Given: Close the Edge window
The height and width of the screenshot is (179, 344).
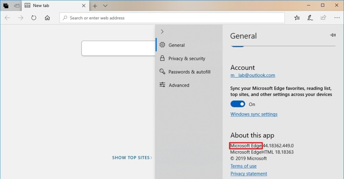Looking at the screenshot, I should click(x=337, y=5).
